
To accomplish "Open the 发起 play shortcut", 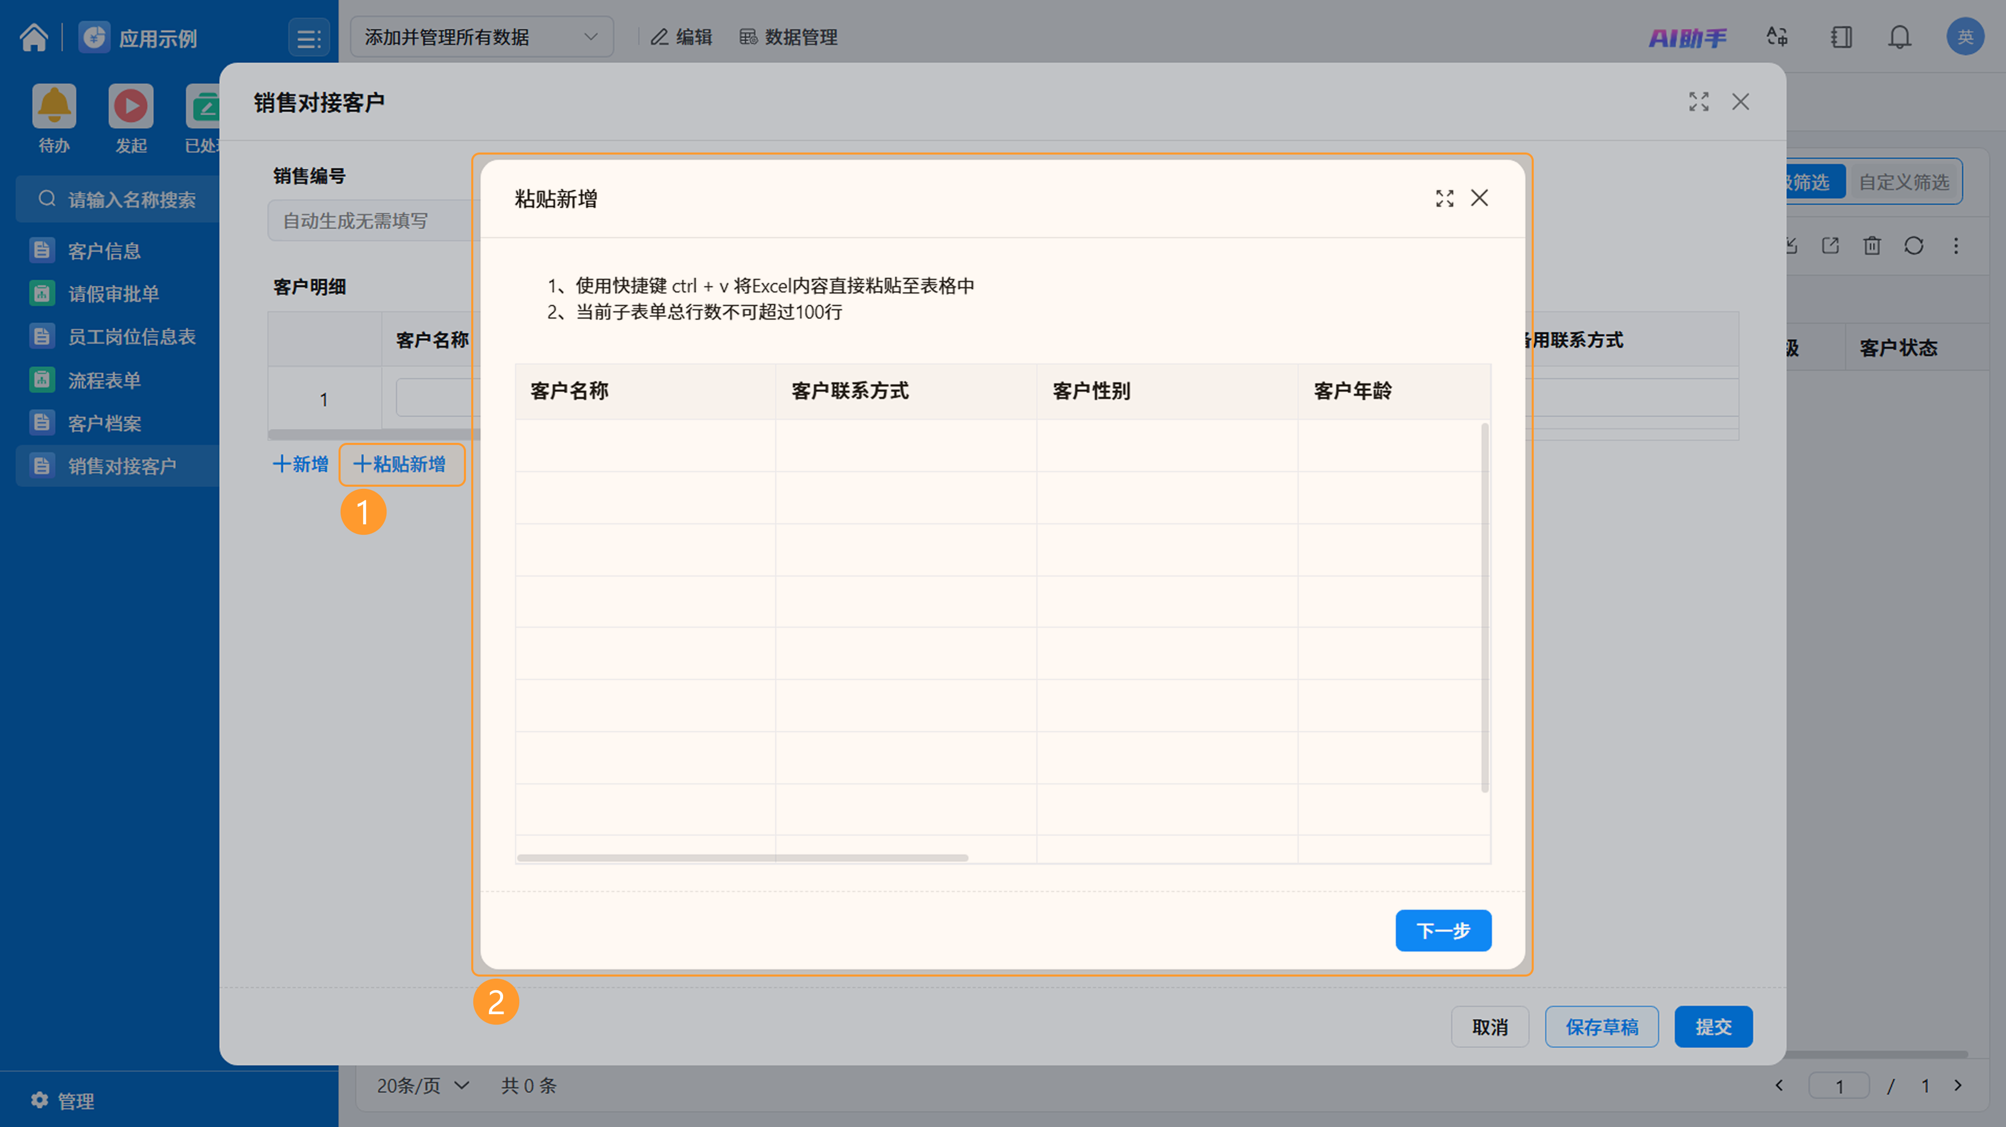I will click(131, 106).
